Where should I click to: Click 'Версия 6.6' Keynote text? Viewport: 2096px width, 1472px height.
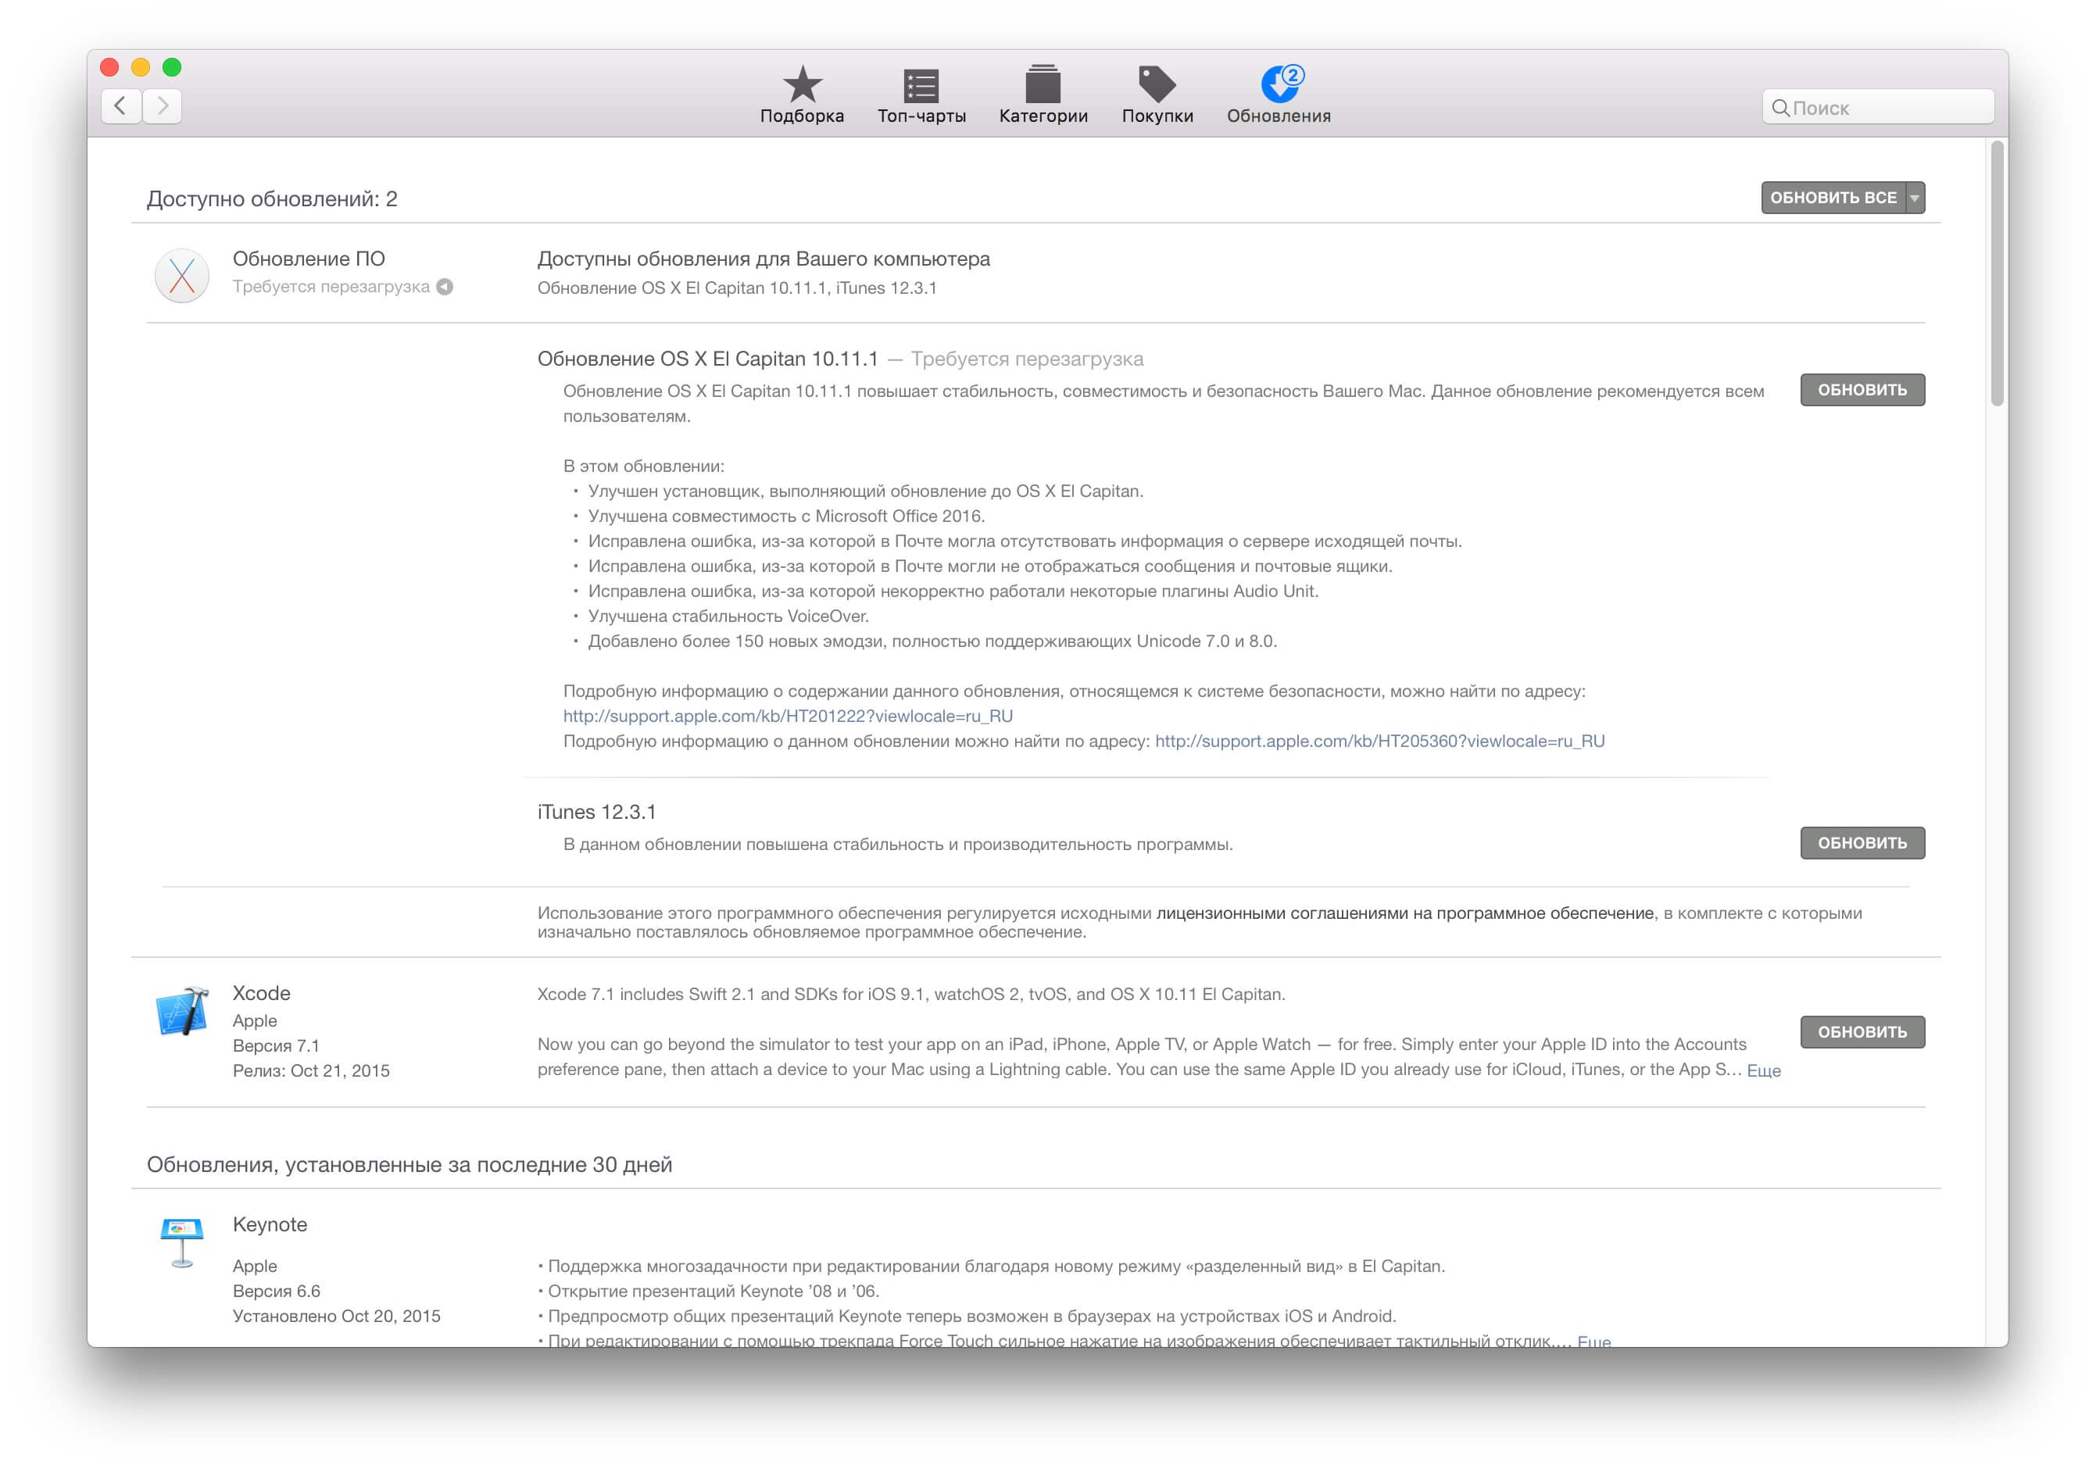276,1291
